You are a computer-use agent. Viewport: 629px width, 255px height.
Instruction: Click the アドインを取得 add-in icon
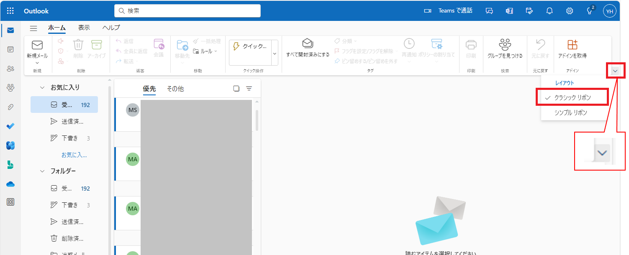click(572, 48)
